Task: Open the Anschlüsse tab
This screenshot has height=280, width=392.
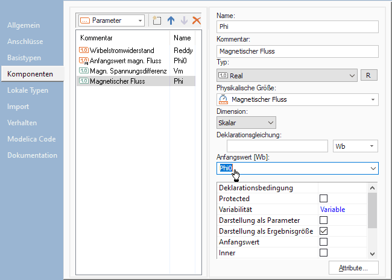Action: click(x=25, y=42)
